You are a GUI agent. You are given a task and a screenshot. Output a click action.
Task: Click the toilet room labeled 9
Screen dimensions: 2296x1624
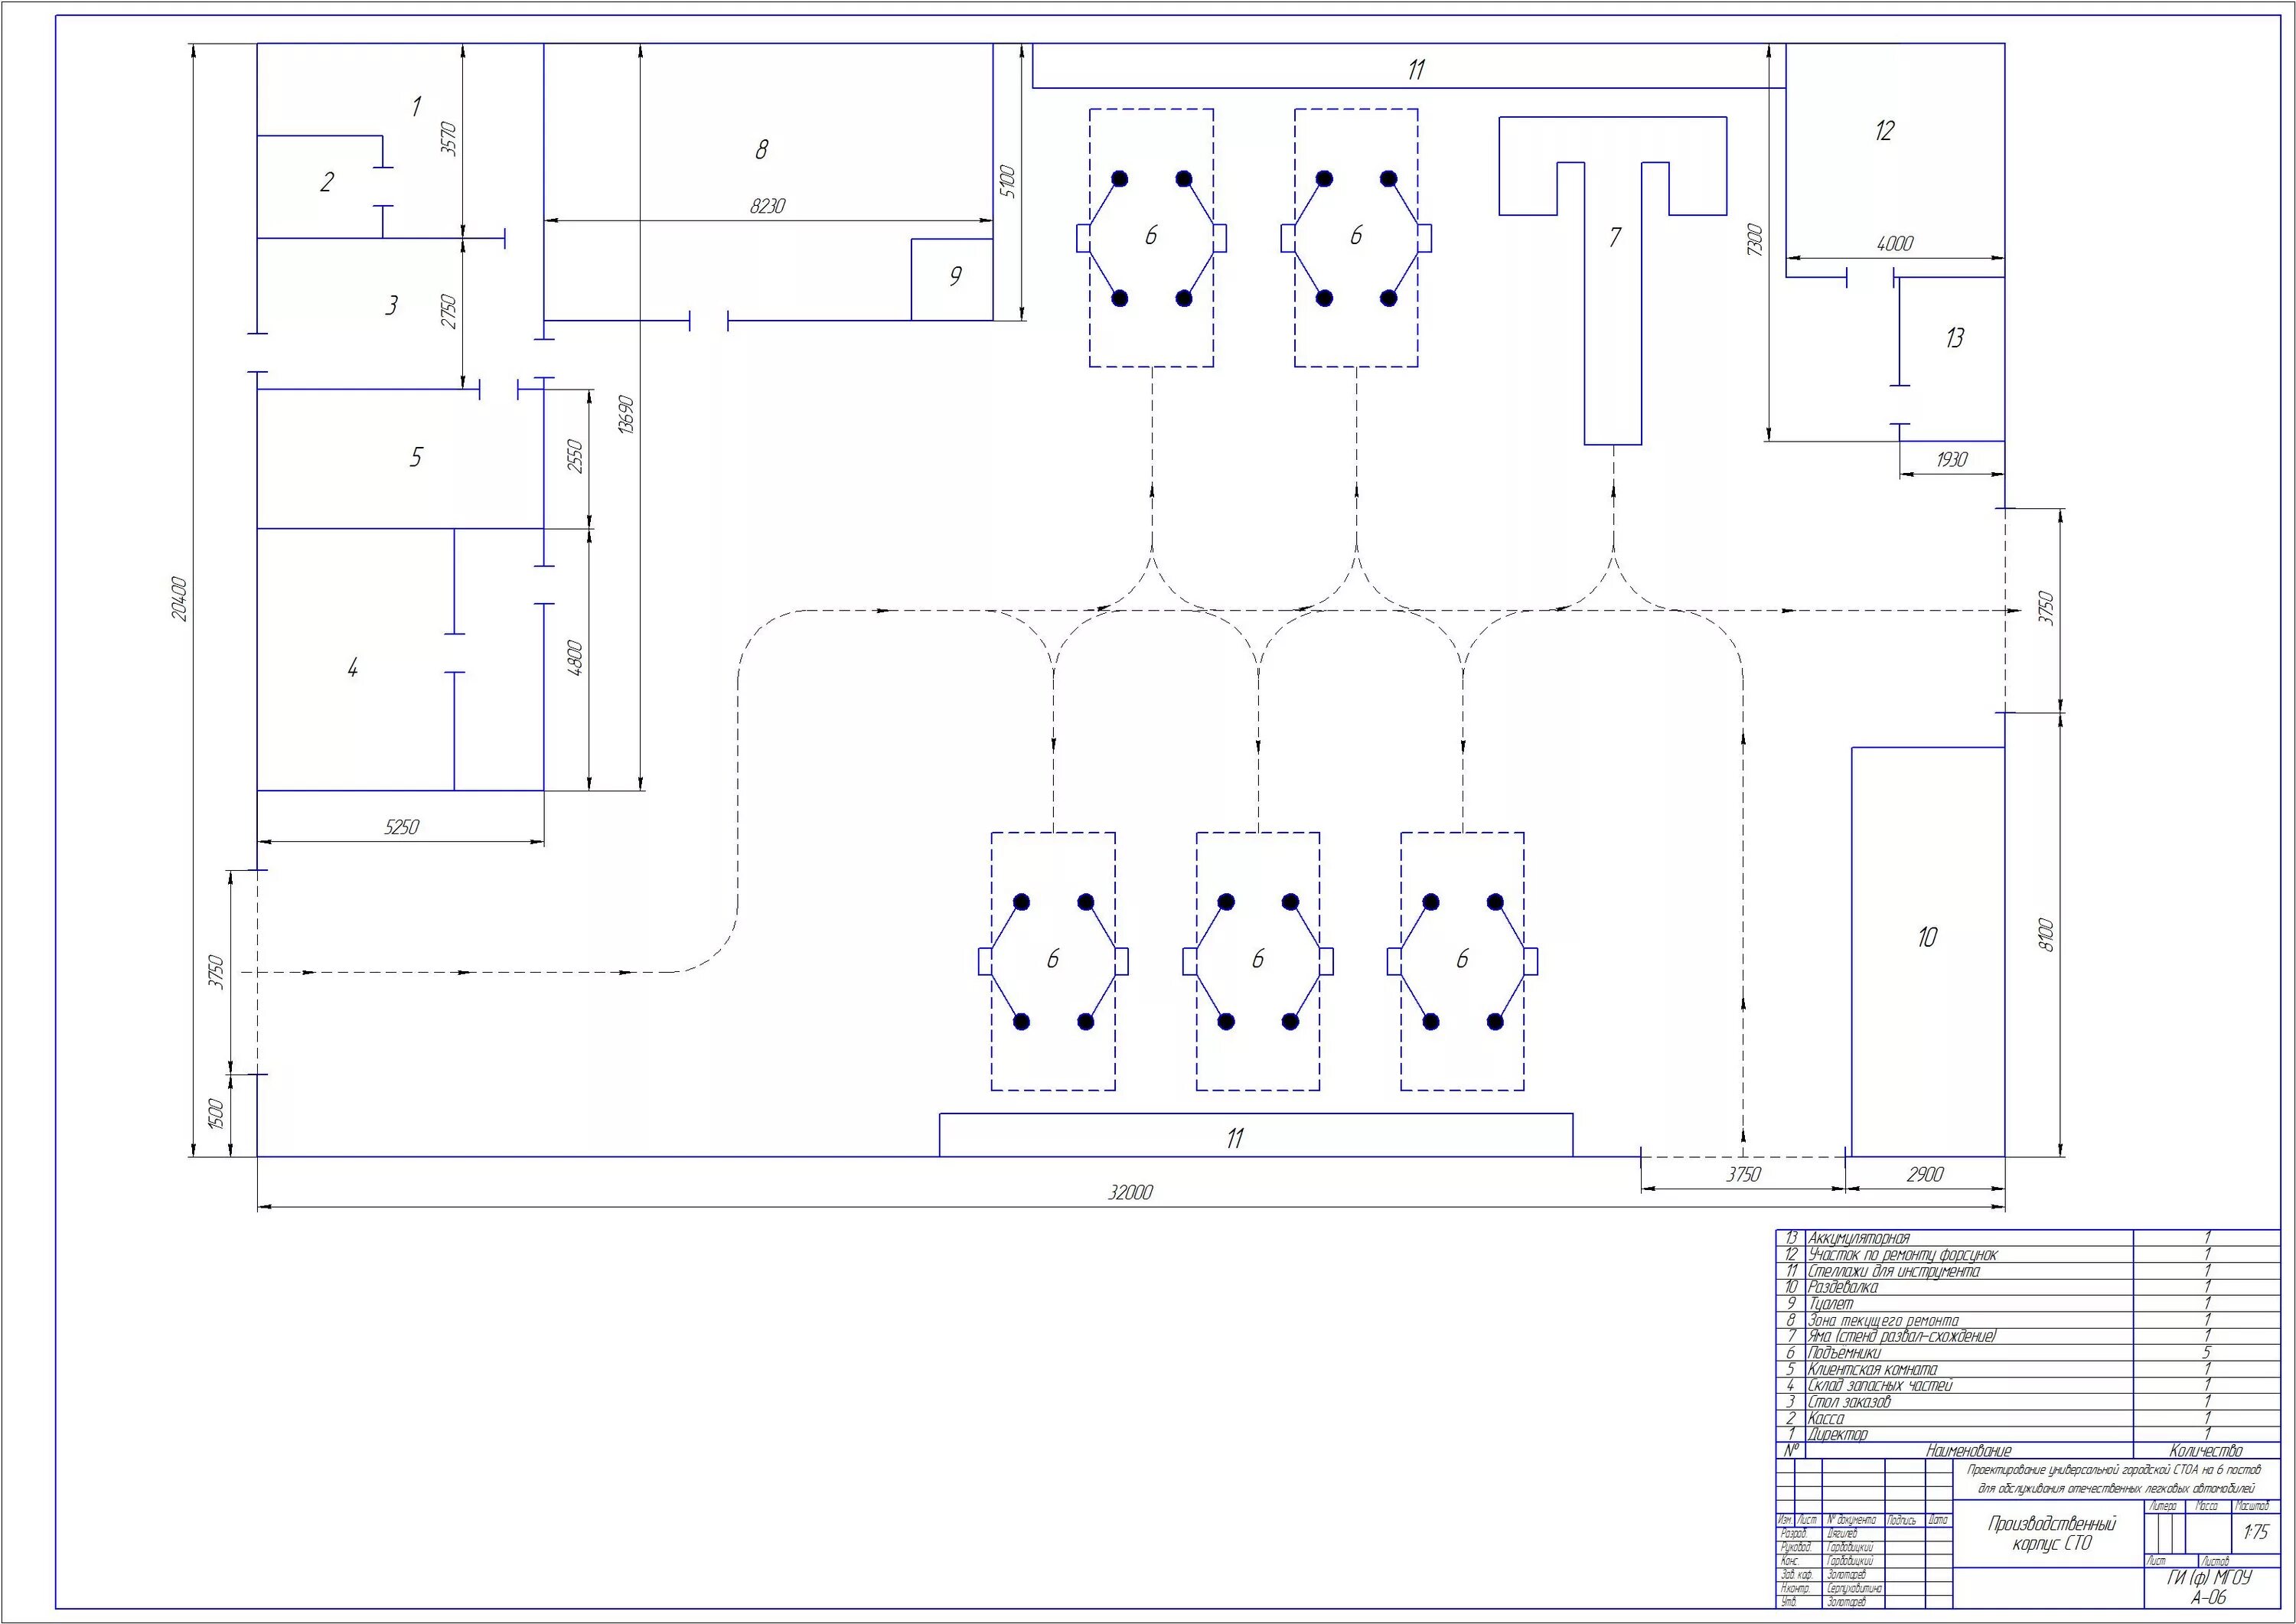click(x=955, y=277)
